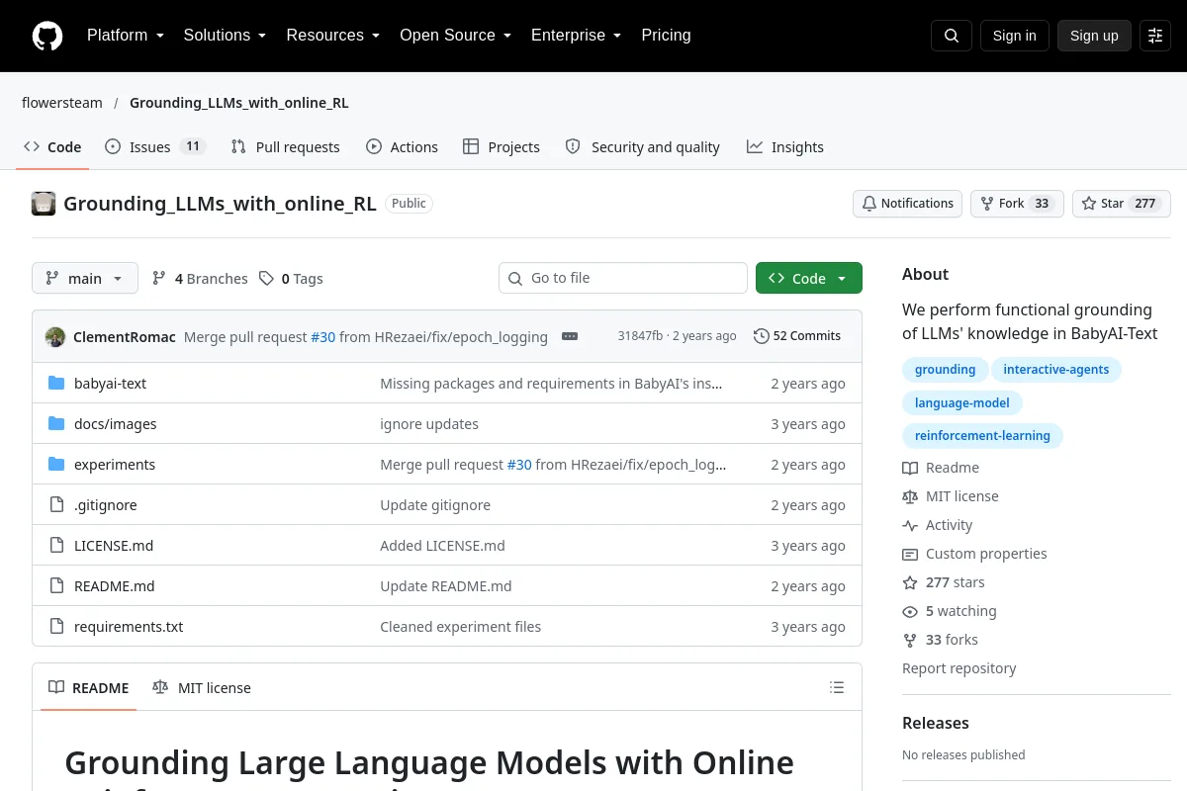1187x791 pixels.
Task: Open the flowersteam owner link
Action: coord(62,103)
